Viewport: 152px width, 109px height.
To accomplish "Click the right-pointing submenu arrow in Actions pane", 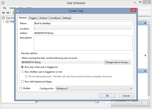I will coord(145,56).
